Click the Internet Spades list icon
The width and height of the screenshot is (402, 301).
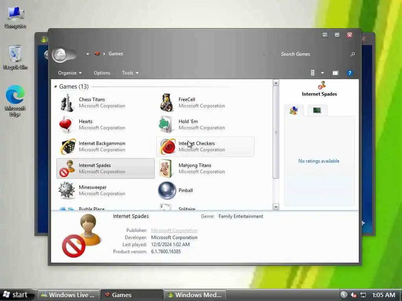pyautogui.click(x=67, y=169)
